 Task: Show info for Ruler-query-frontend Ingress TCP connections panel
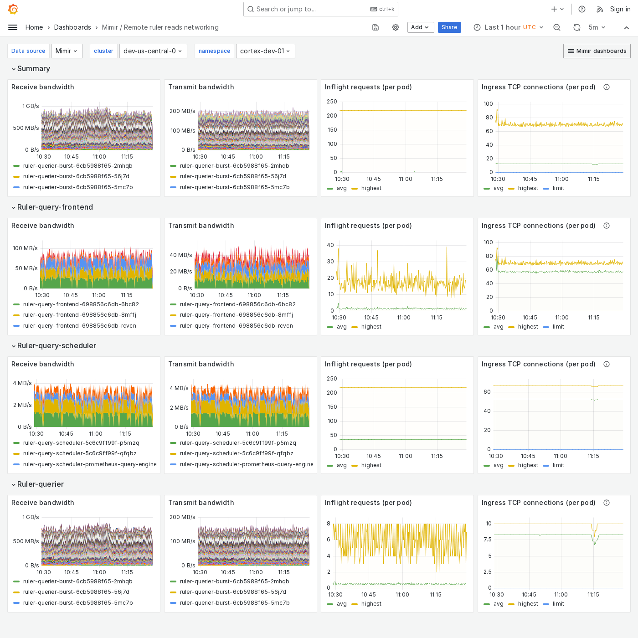(x=607, y=226)
